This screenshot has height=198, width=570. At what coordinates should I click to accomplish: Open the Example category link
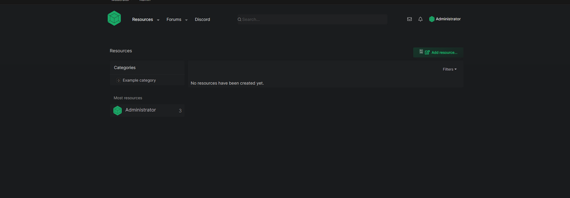point(139,80)
